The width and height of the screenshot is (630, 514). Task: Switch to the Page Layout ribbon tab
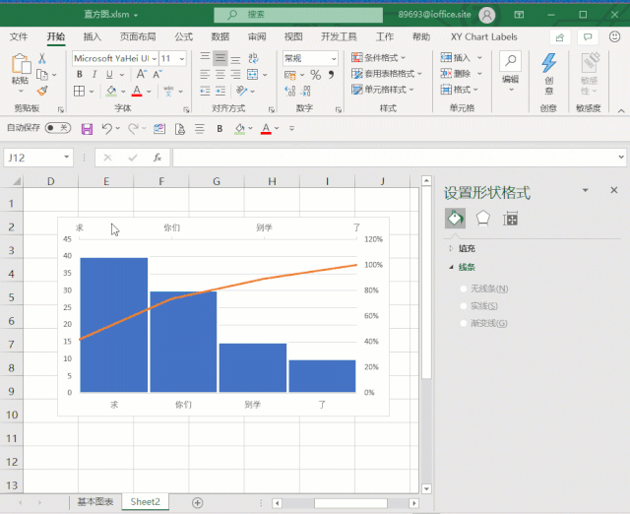[138, 37]
